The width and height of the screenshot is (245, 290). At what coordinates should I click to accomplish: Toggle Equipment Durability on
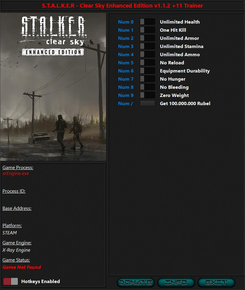tap(147, 71)
